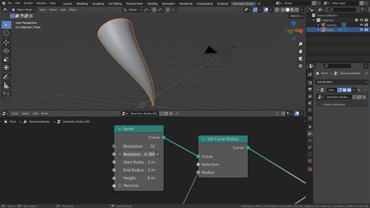Toggle viewport gizmos button
370x208 pixels.
(255, 10)
